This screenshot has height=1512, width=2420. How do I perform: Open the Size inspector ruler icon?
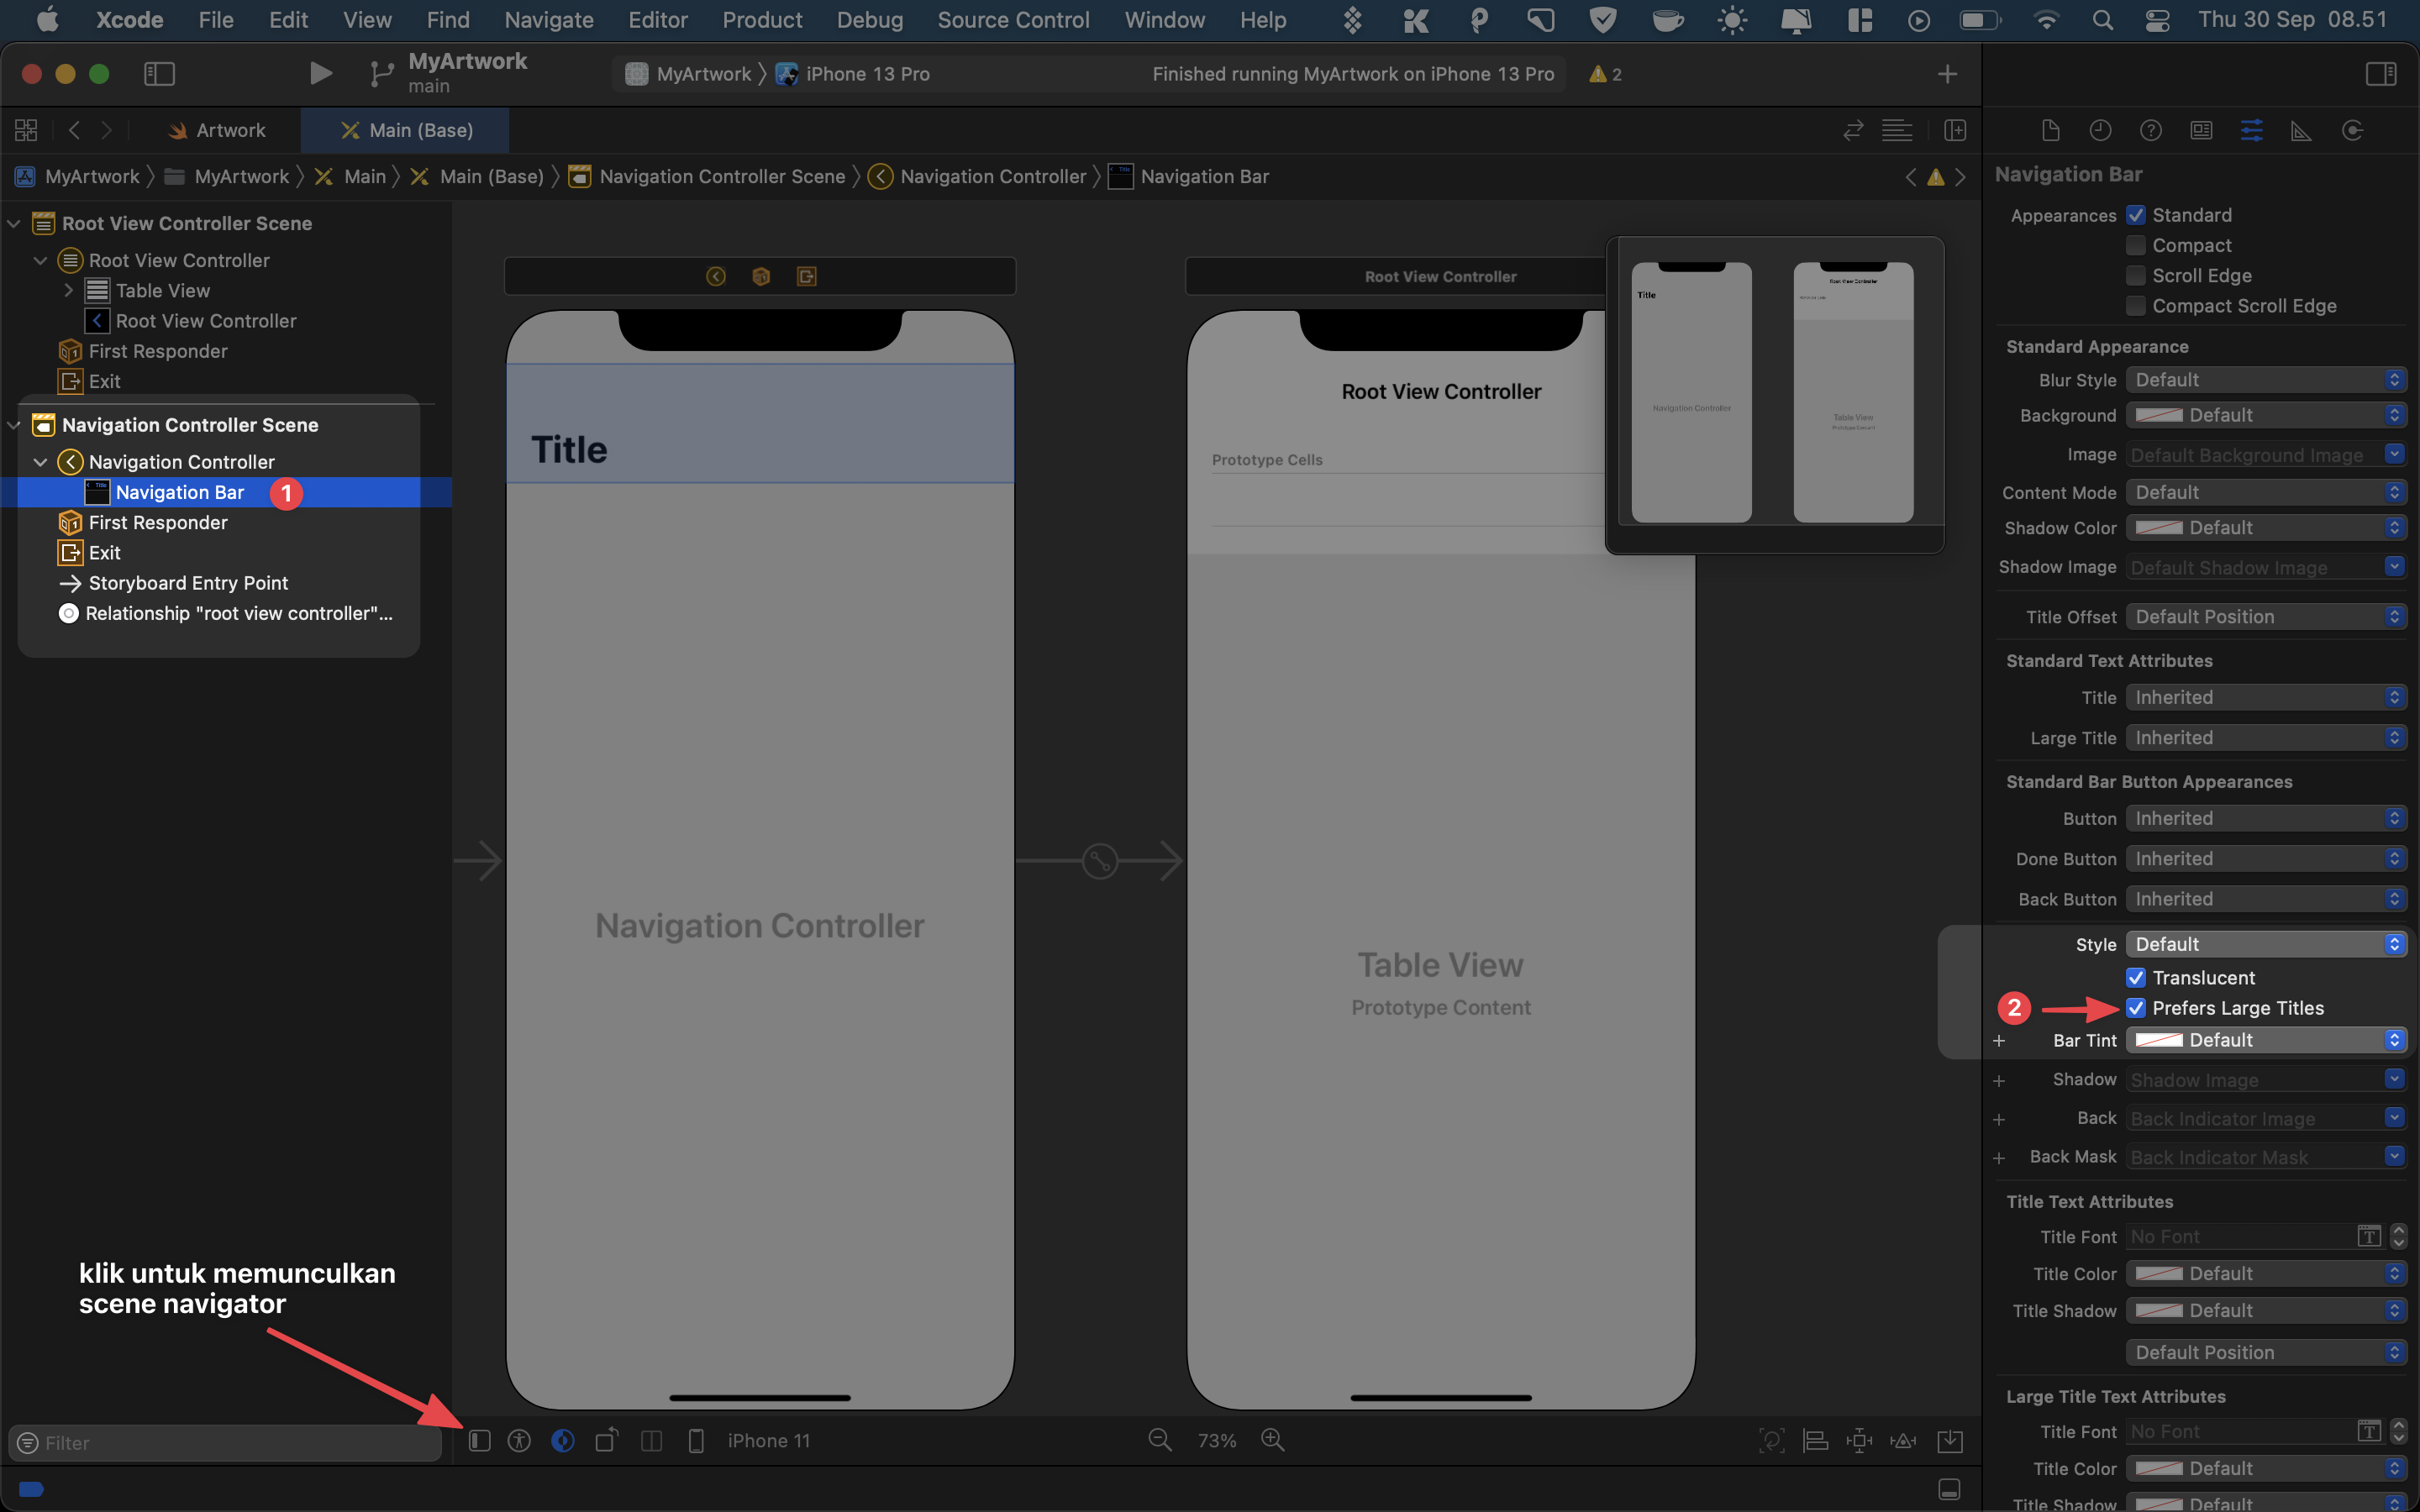pyautogui.click(x=2301, y=130)
